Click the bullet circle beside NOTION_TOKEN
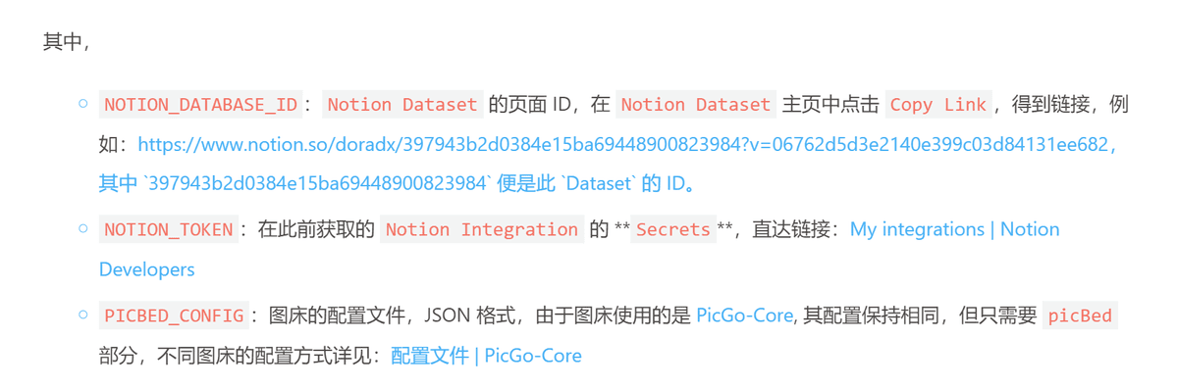1178x388 pixels. [83, 228]
